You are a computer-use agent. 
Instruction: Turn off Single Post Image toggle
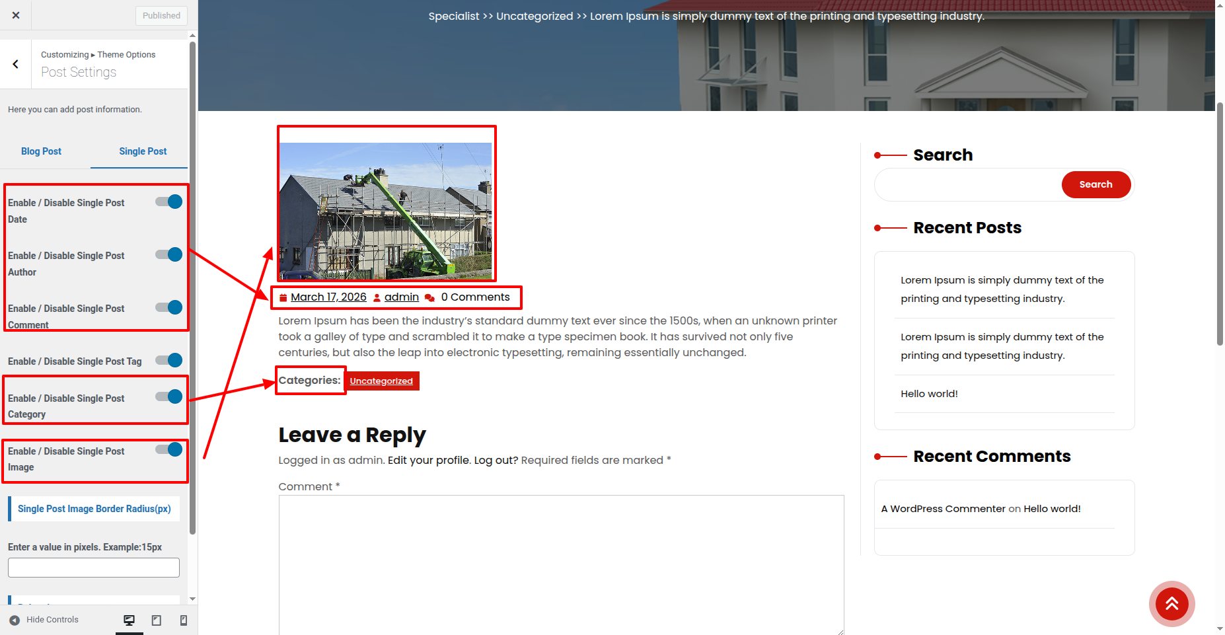click(169, 450)
